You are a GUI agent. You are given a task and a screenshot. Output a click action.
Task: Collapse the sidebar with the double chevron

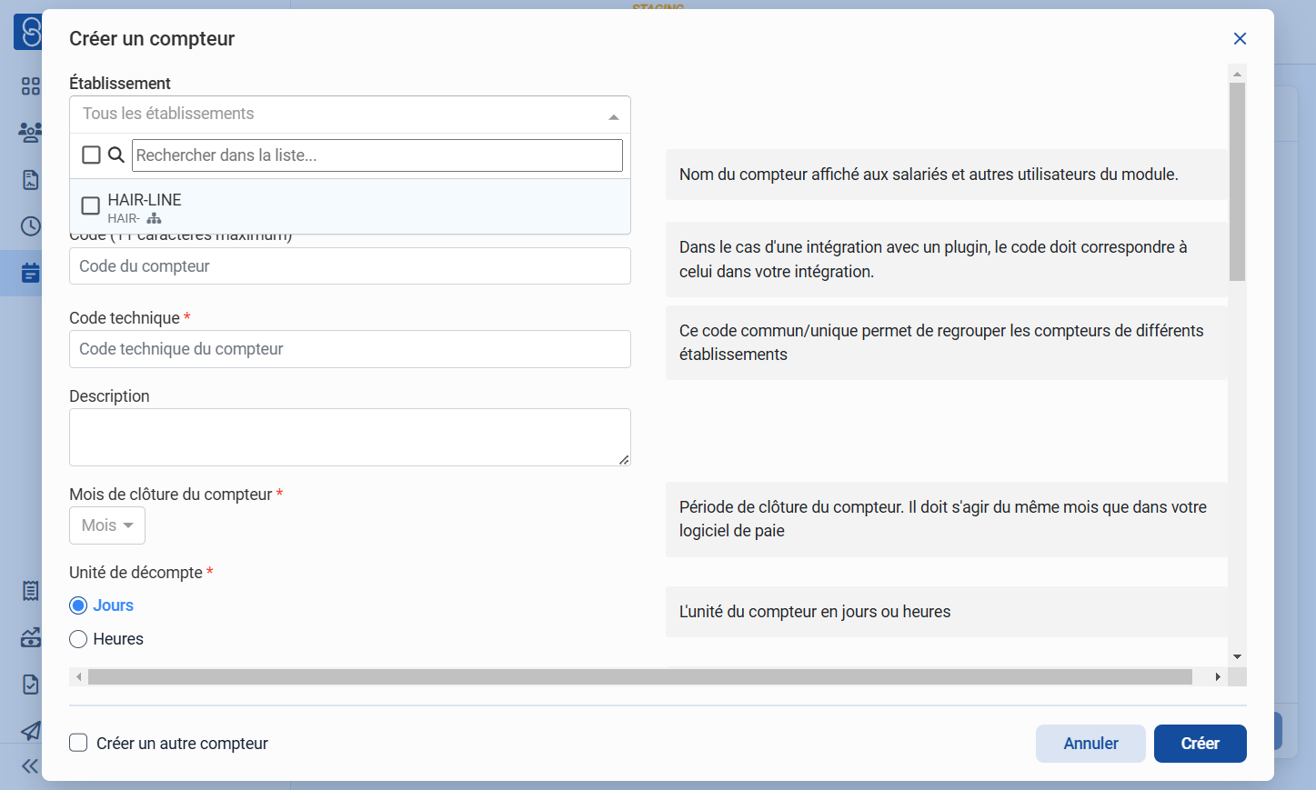coord(30,766)
